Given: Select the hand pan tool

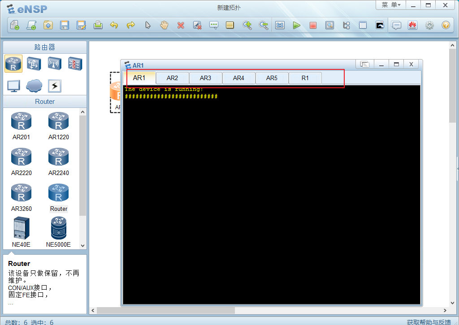Looking at the screenshot, I should pyautogui.click(x=164, y=25).
